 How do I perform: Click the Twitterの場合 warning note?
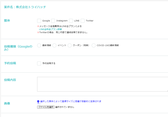pyautogui.click(x=63, y=32)
